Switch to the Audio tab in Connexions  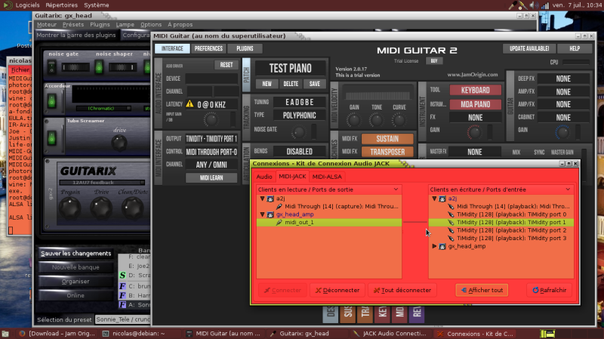click(x=264, y=177)
